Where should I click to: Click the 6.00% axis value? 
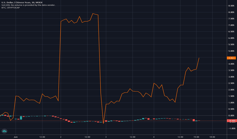point(231,38)
